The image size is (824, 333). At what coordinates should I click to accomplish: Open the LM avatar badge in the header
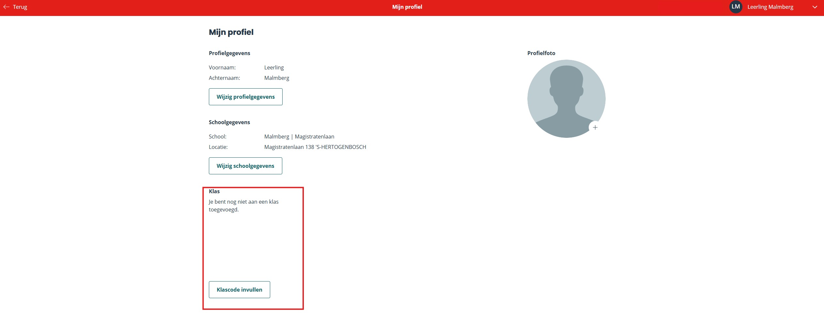[x=736, y=7]
